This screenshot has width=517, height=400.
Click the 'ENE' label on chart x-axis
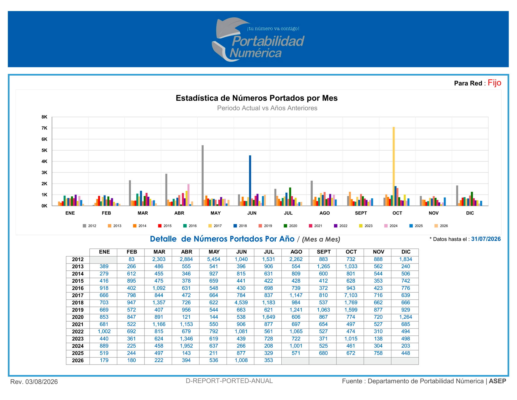point(70,213)
